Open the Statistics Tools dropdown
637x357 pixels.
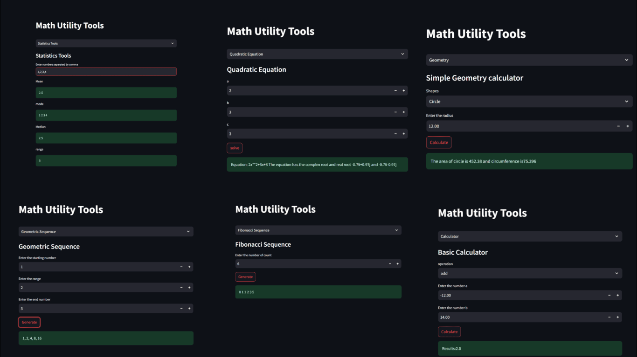point(106,43)
